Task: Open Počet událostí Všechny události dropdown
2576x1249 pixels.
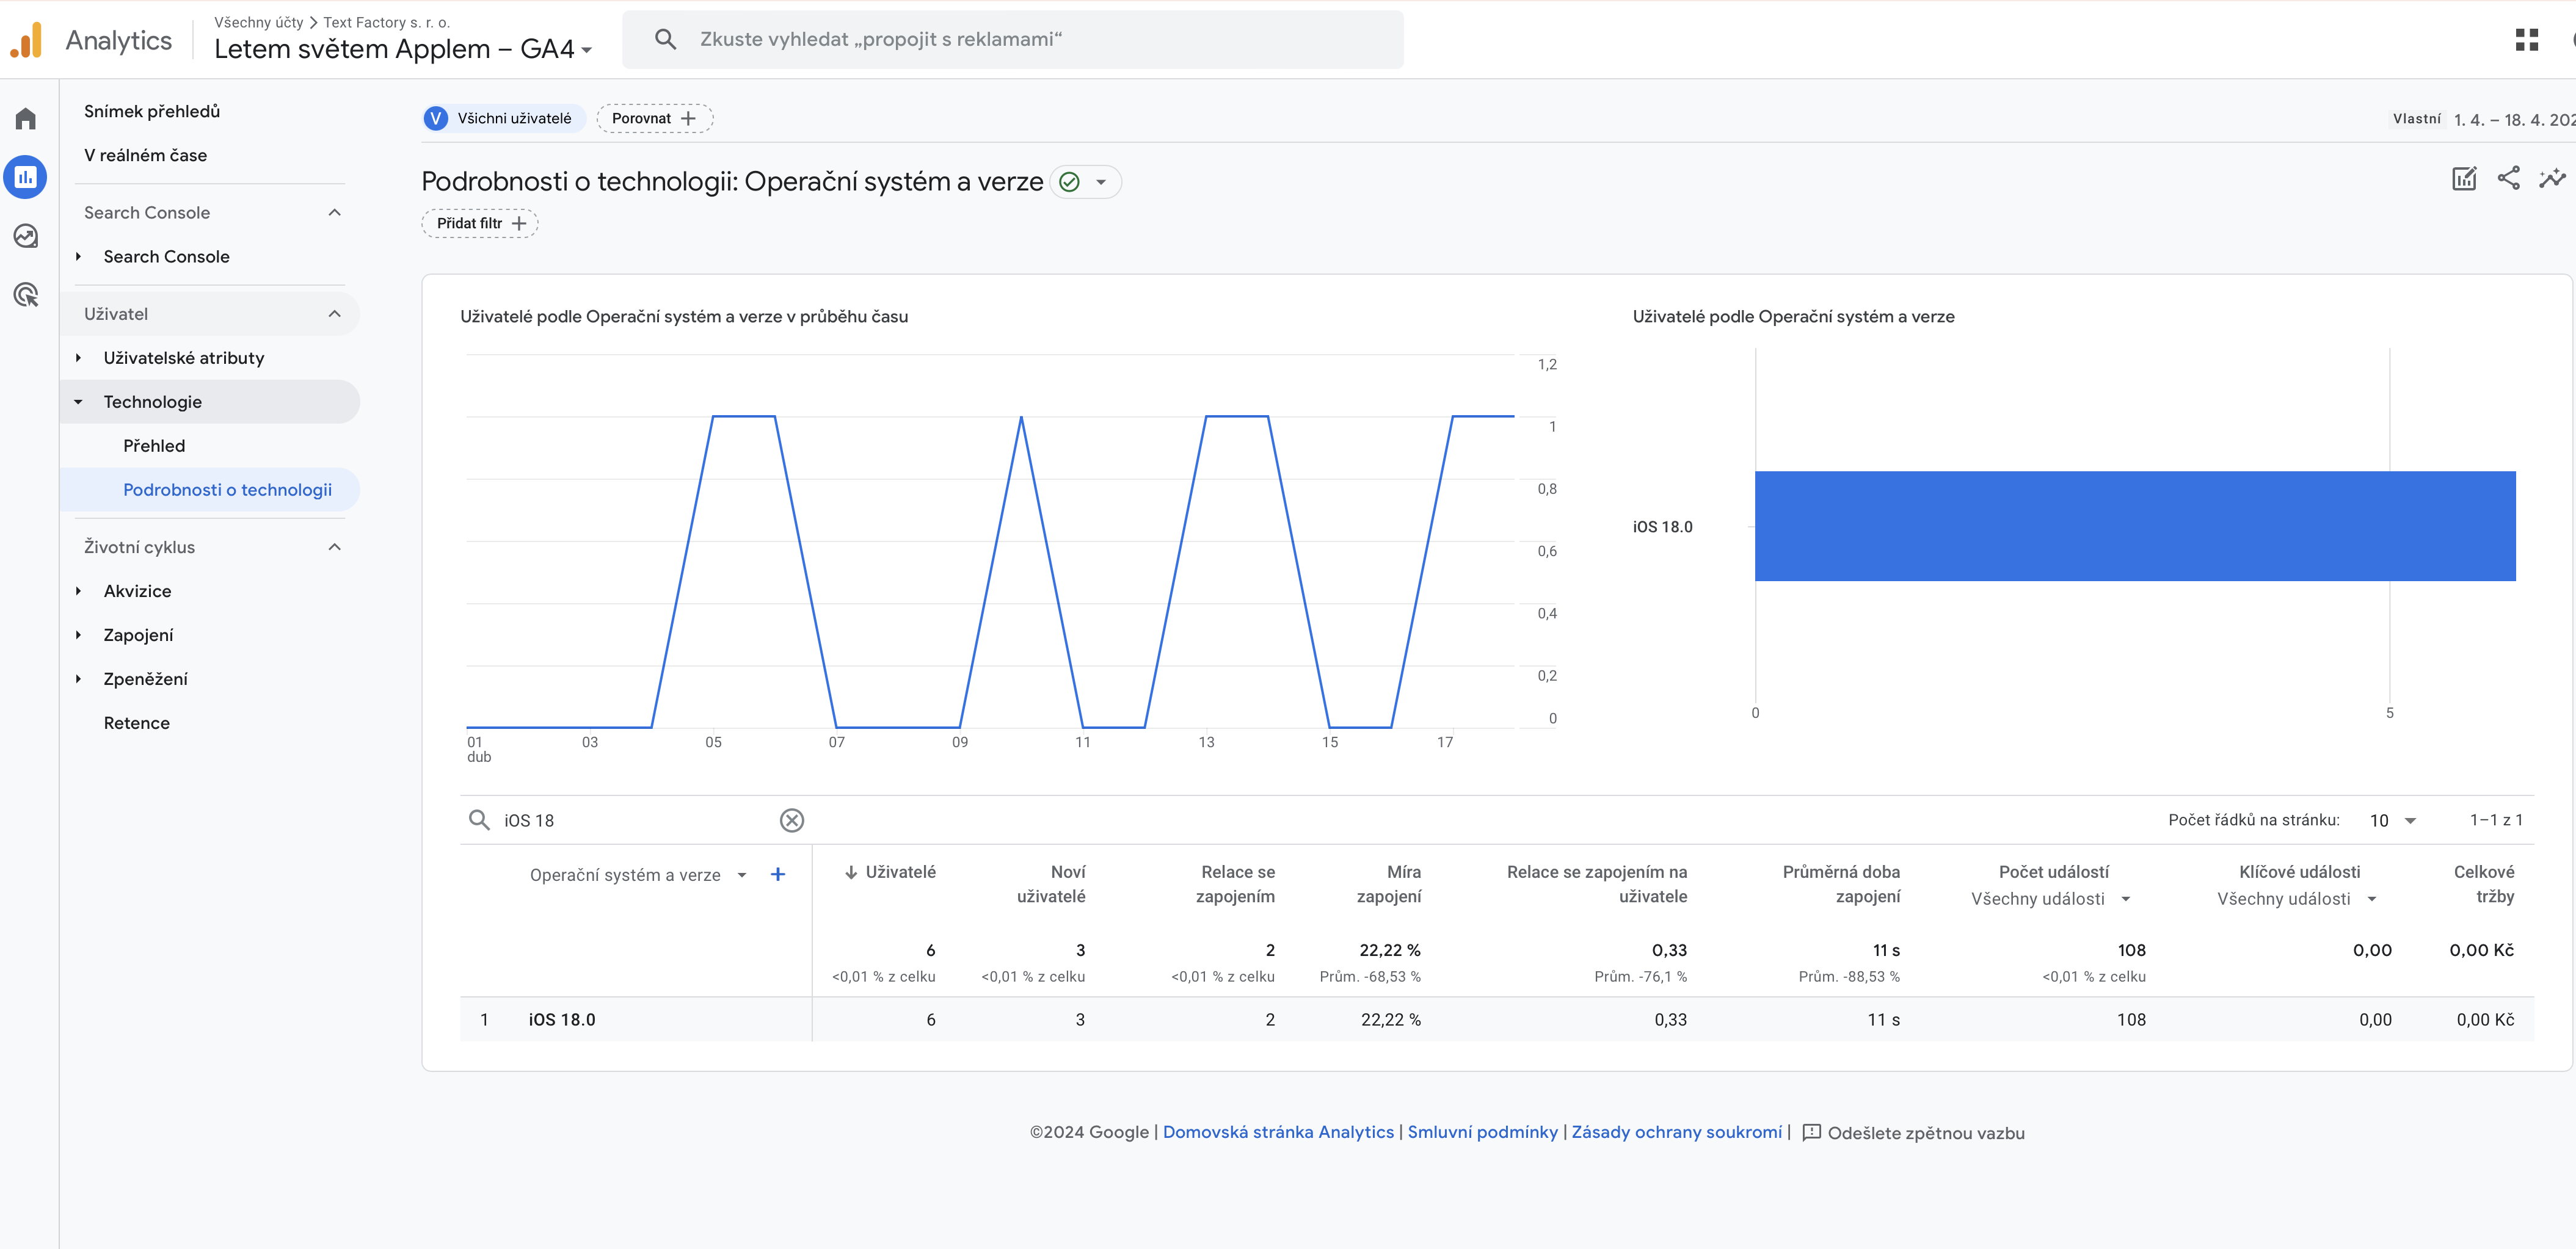Action: (x=2051, y=898)
